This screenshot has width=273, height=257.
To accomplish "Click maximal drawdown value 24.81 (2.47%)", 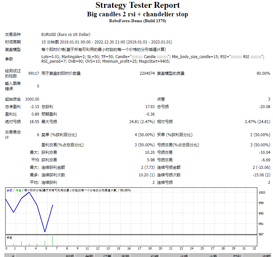I will [x=142, y=122].
